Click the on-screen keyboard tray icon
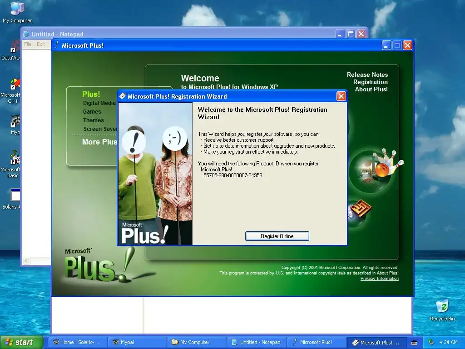 click(414, 343)
